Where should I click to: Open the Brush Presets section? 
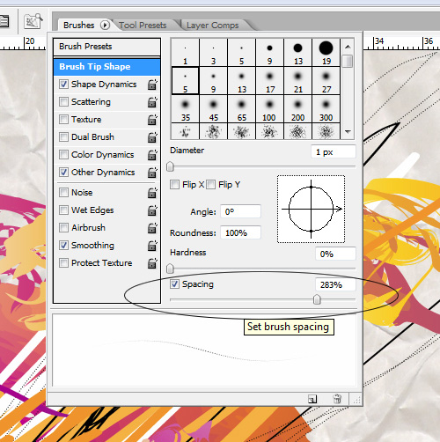click(106, 47)
